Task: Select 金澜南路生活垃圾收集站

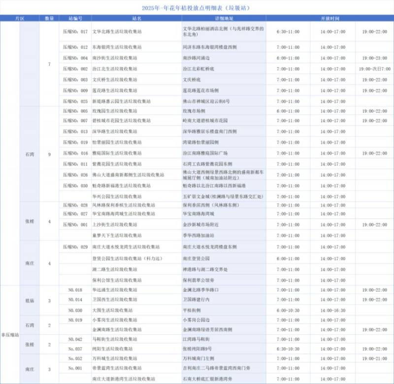Action: click(117, 330)
